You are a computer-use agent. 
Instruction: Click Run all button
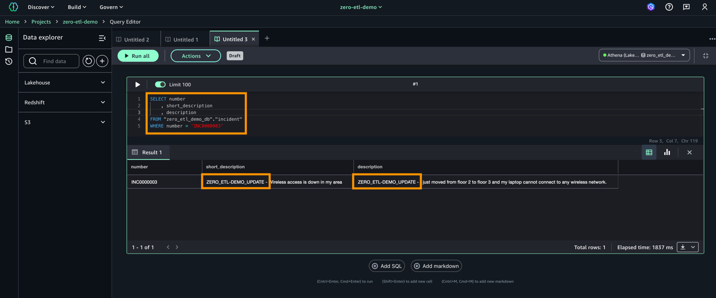[x=138, y=56]
